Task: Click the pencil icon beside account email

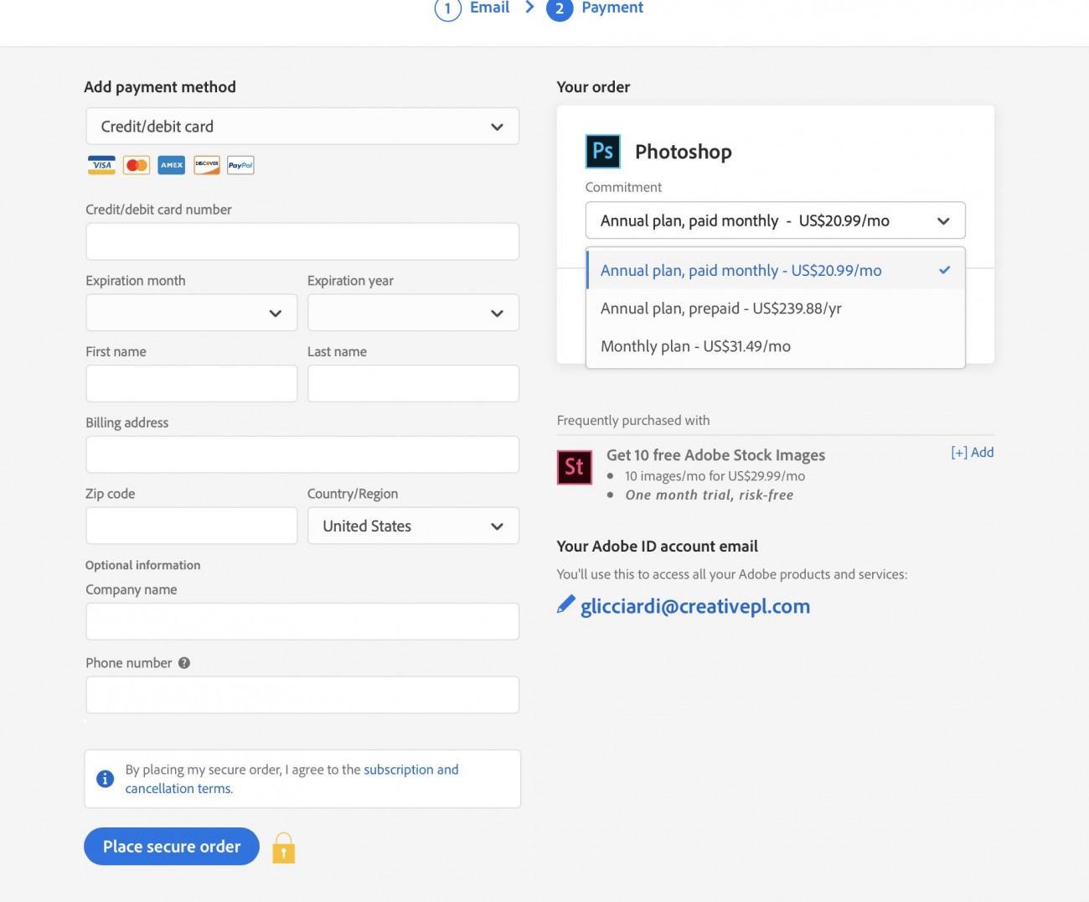Action: 566,604
